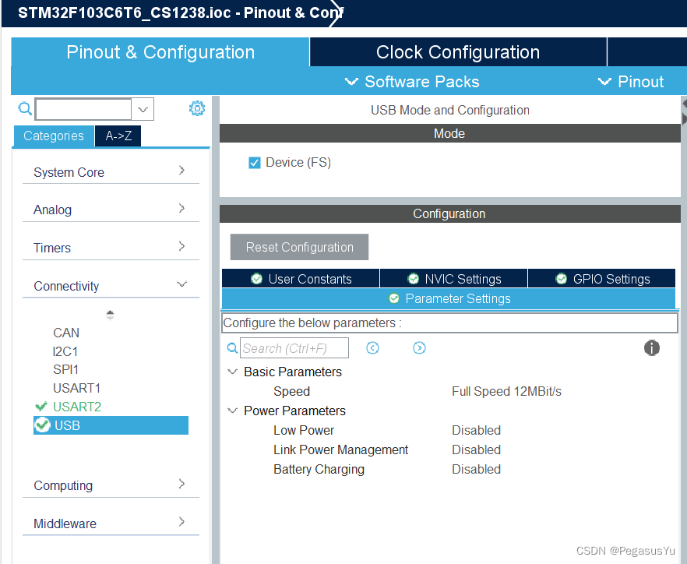Click the 'Low Power' parameter label
The image size is (687, 564).
304,430
